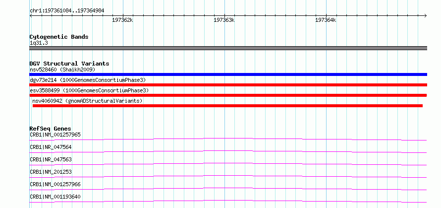
Task: Select the CRB1|NR_047563 magenta gene line
Action: (228, 164)
